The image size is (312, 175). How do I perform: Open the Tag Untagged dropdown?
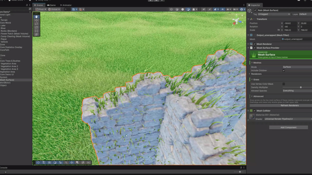point(274,14)
